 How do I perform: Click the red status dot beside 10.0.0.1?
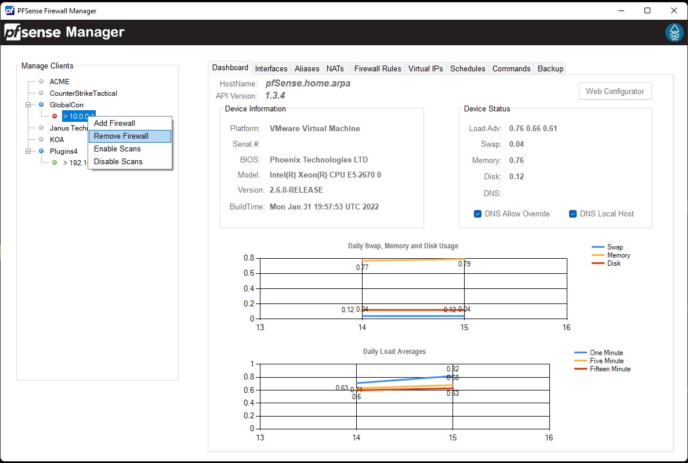pos(55,116)
